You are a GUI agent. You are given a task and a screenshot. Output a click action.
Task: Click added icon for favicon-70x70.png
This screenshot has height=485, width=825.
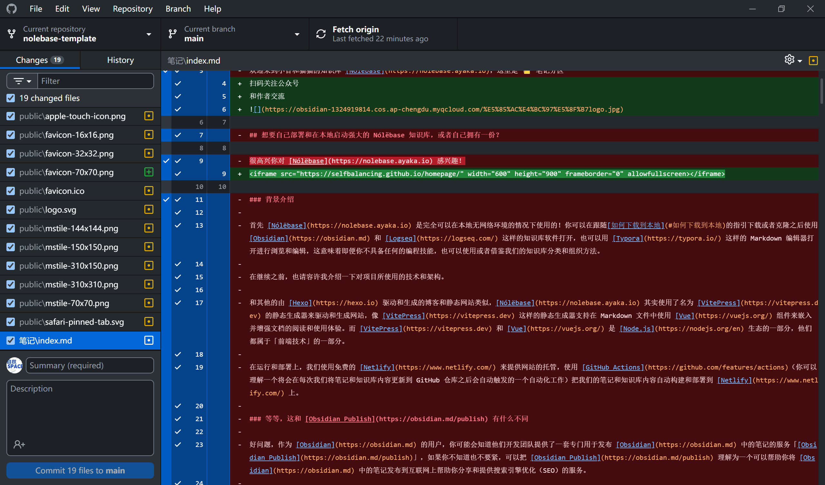tap(149, 172)
